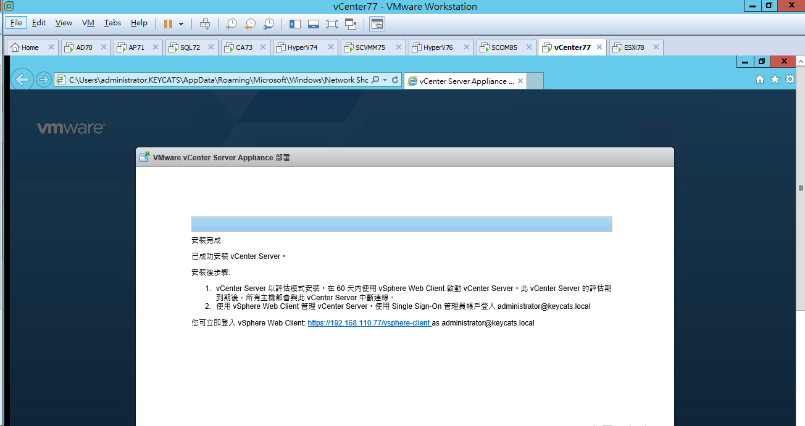Revert to snapshot clock-arrow icon
The image size is (805, 426).
(x=250, y=24)
